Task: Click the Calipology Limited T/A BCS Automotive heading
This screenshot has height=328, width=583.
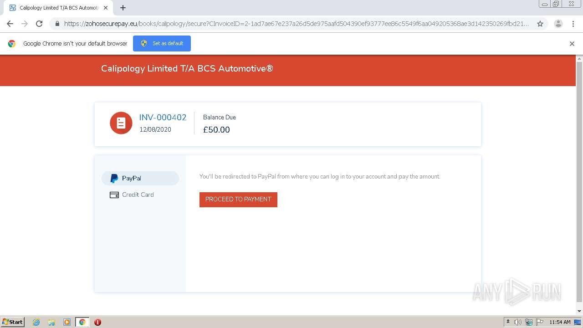Action: (x=187, y=69)
